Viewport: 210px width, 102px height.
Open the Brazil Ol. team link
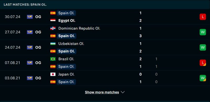click(66, 59)
